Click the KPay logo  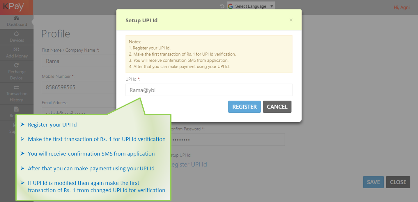pos(14,7)
